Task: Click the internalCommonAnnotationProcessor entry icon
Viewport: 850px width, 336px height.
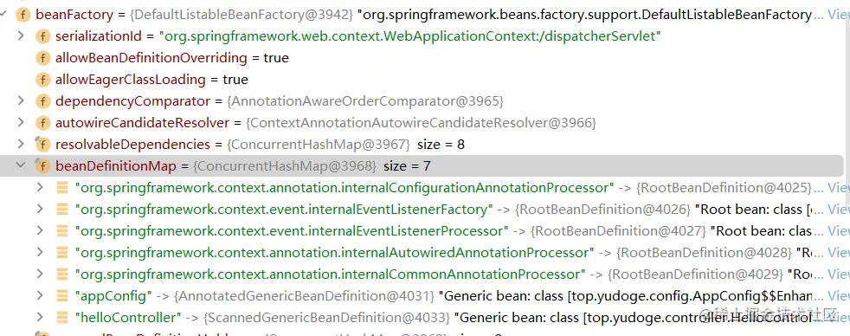Action: (62, 275)
